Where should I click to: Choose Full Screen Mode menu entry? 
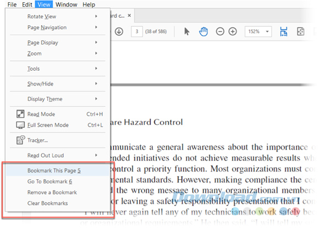click(58, 125)
